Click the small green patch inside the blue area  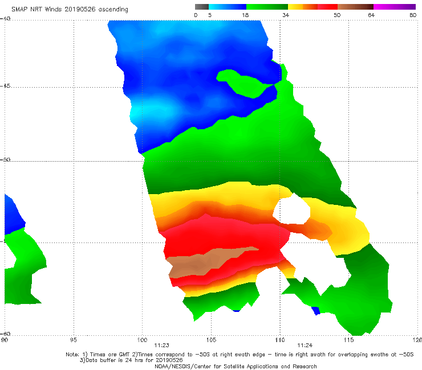pyautogui.click(x=245, y=83)
